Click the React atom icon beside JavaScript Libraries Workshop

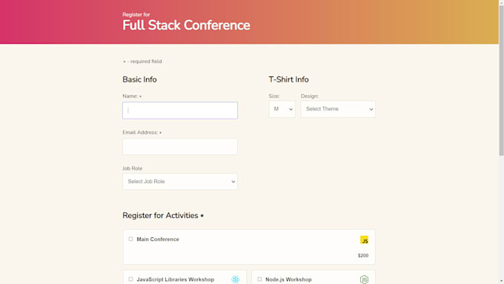[x=235, y=279]
